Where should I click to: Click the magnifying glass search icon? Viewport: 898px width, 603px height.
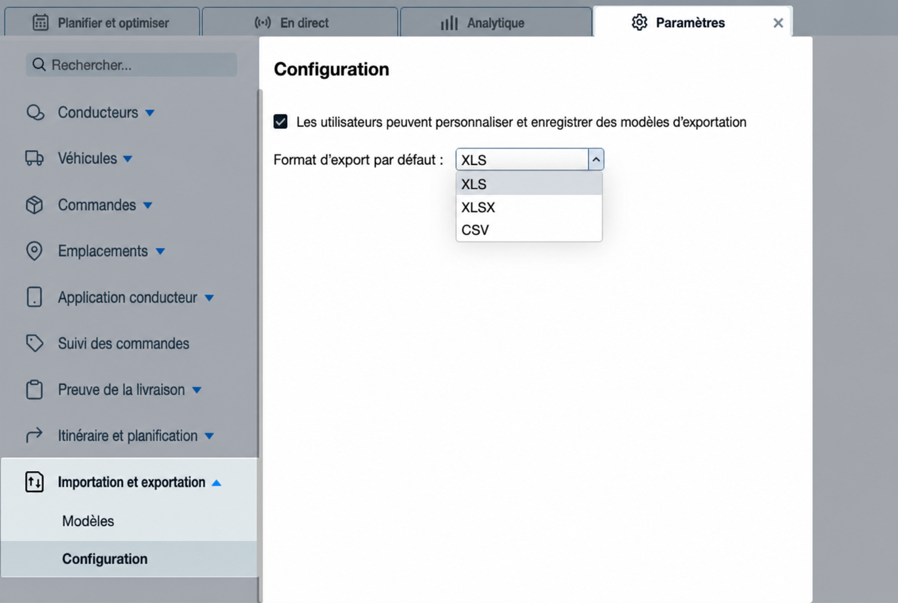(x=39, y=65)
